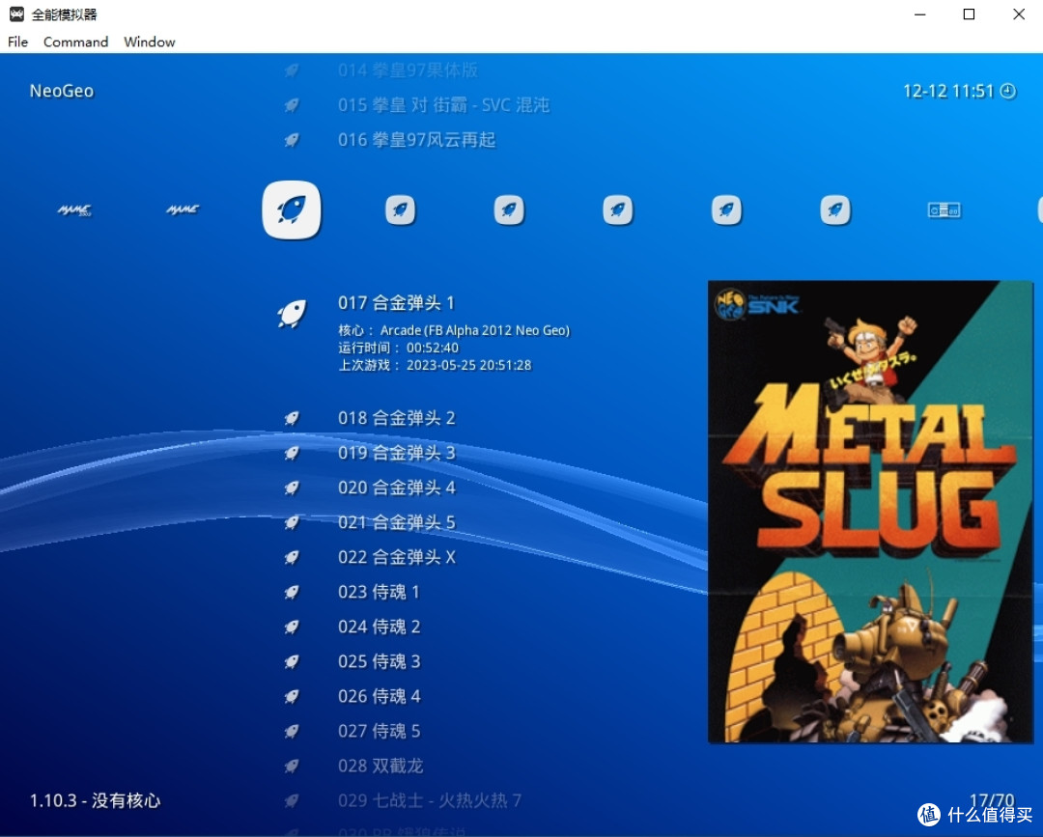This screenshot has width=1043, height=837.
Task: Select game 027 侍魂 5
Action: [380, 732]
